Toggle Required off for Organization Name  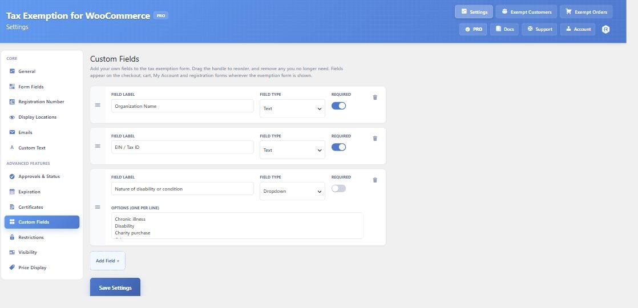(338, 106)
